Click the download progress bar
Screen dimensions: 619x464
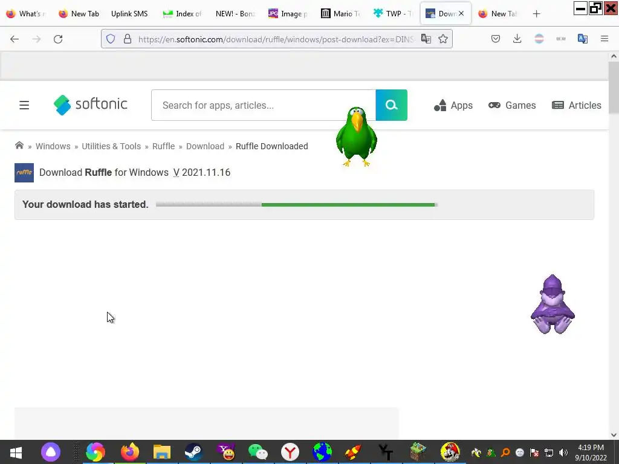[297, 205]
